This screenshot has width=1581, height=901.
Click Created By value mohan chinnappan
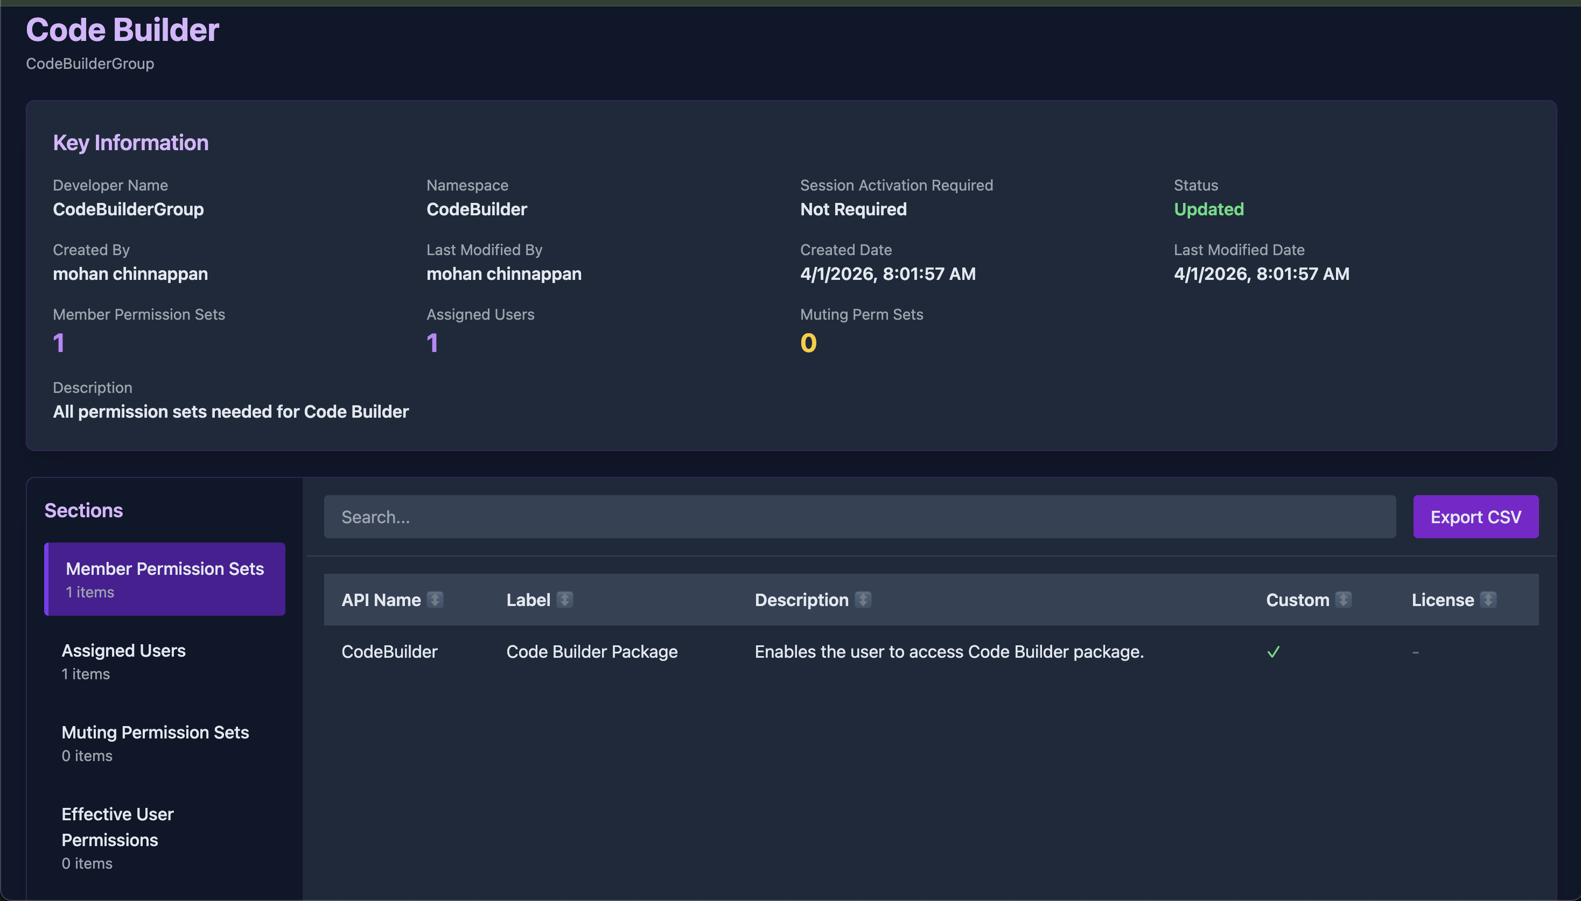point(130,273)
